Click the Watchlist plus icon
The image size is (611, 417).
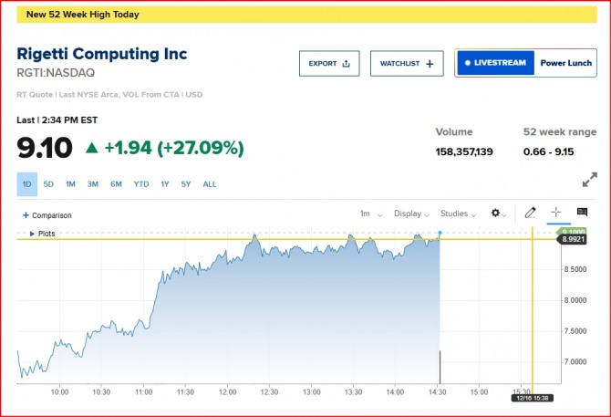tap(430, 64)
